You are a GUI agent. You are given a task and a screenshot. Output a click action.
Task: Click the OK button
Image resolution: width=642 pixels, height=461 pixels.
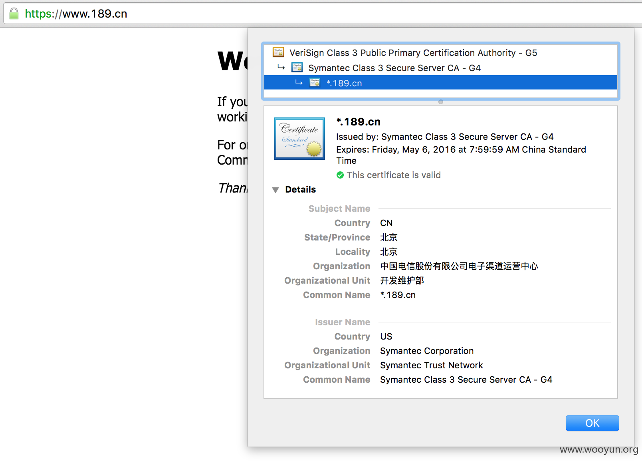(592, 423)
